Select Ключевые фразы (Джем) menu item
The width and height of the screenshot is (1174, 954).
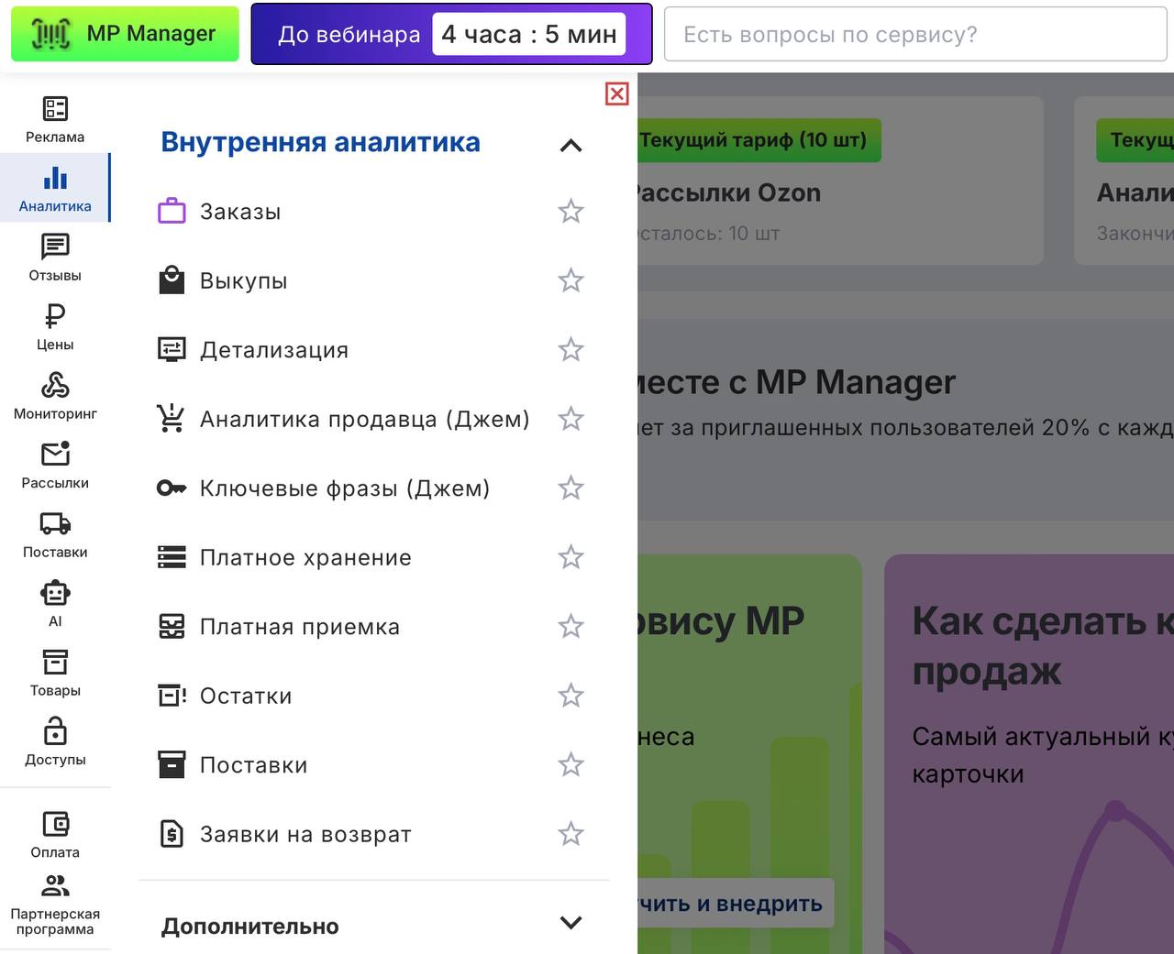[344, 488]
